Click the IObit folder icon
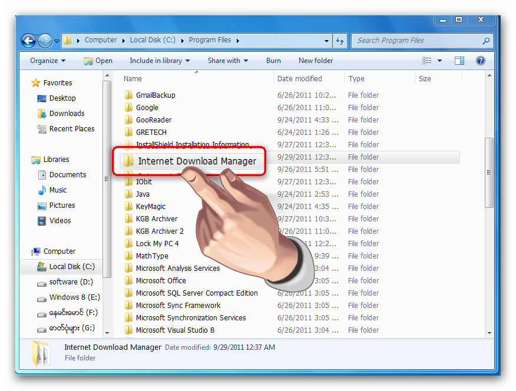 click(x=128, y=181)
